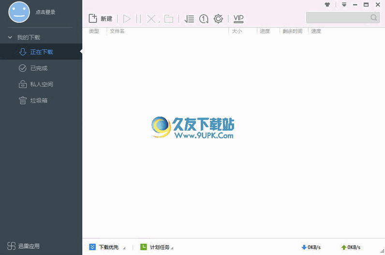Click the 迅雷应用 grid icon
This screenshot has width=385, height=255.
coord(11,246)
